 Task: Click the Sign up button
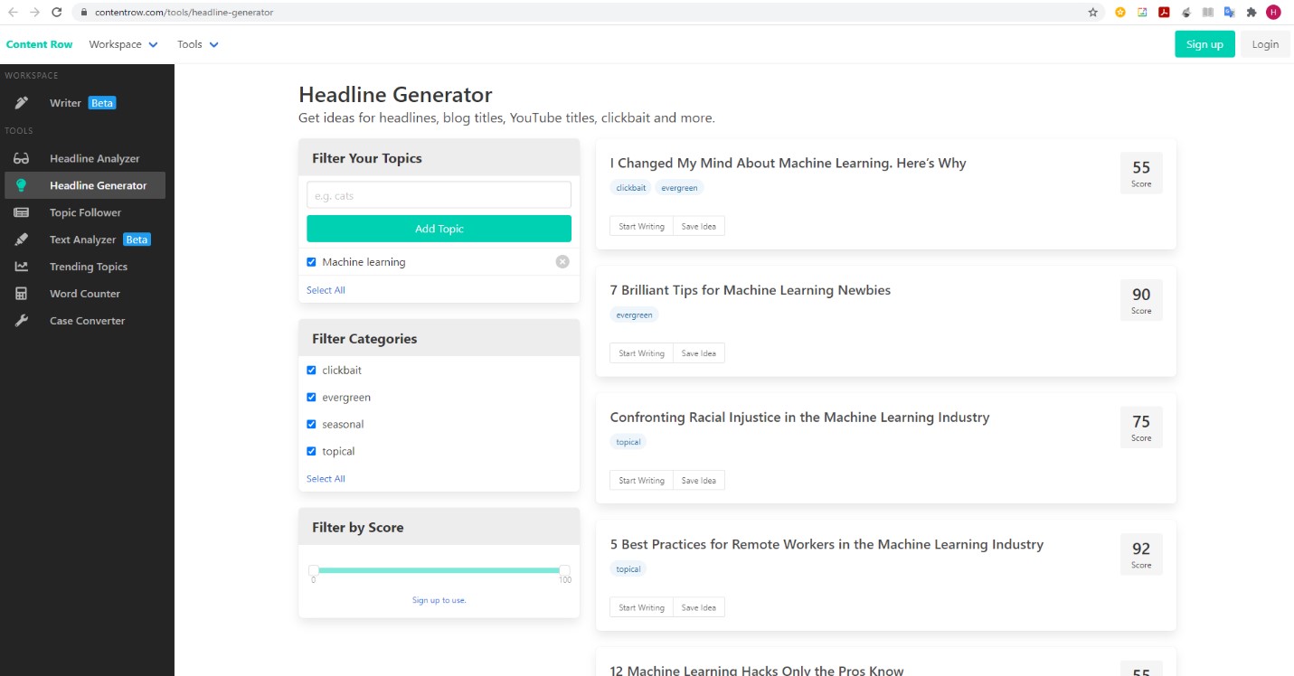point(1204,44)
